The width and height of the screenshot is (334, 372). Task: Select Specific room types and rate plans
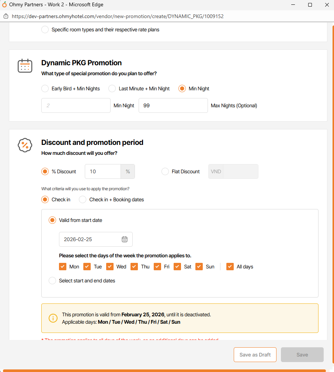pyautogui.click(x=45, y=29)
